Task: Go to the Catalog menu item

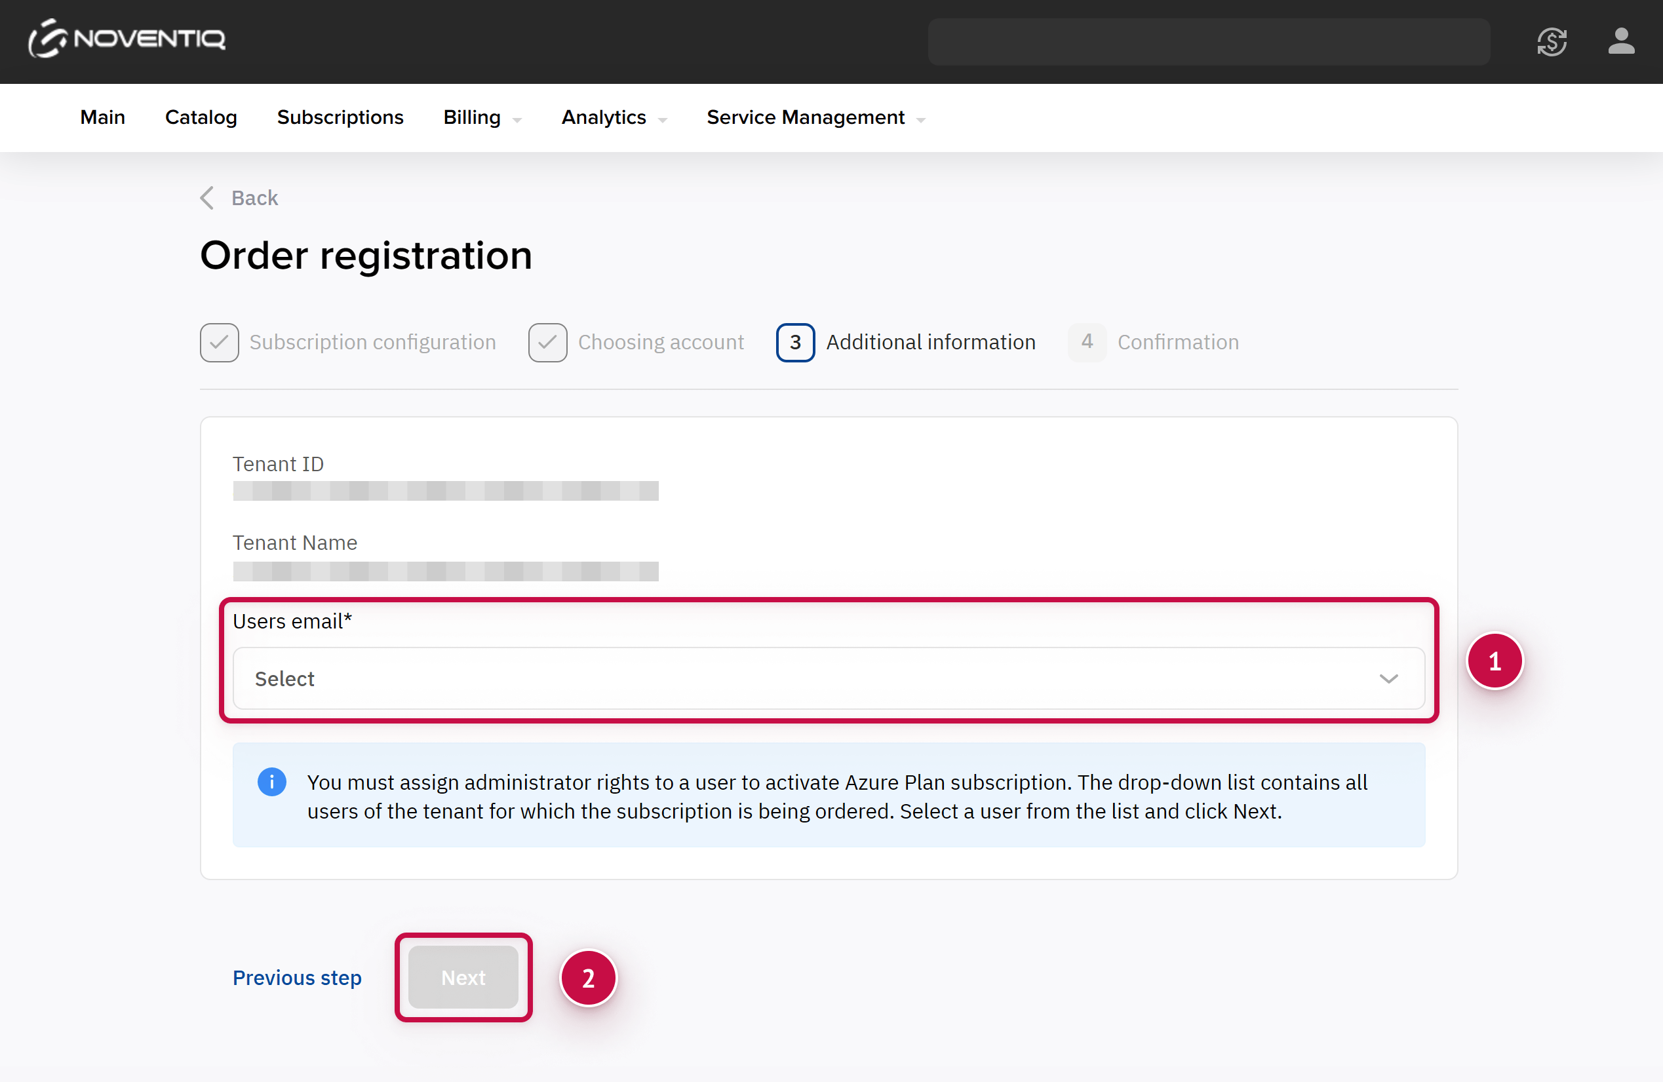Action: [201, 117]
